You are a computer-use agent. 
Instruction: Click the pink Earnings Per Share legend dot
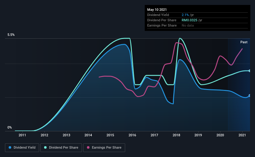pyautogui.click(x=88, y=147)
